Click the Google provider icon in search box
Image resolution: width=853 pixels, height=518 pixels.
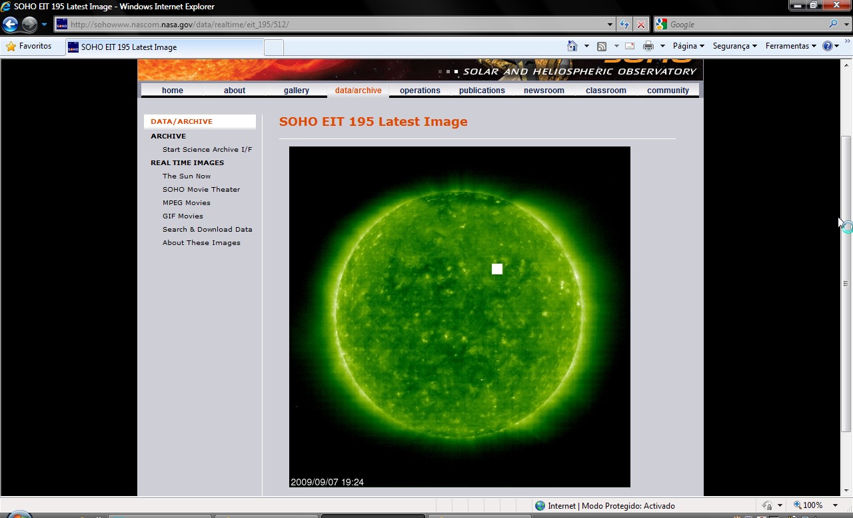pos(661,25)
